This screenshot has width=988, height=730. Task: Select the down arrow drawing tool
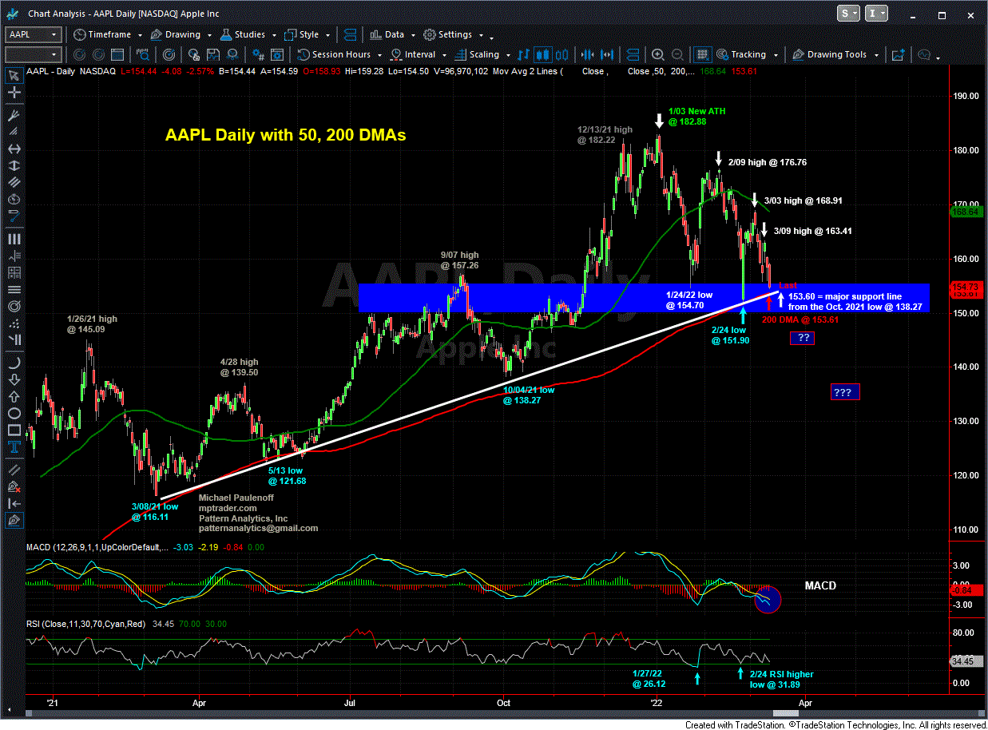tap(14, 379)
